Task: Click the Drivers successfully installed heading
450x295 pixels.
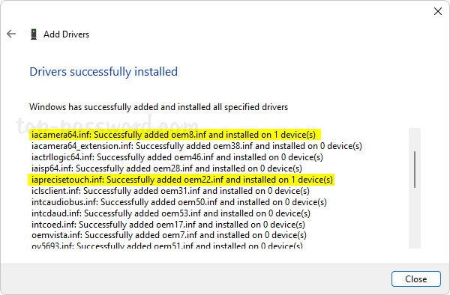Action: point(103,72)
